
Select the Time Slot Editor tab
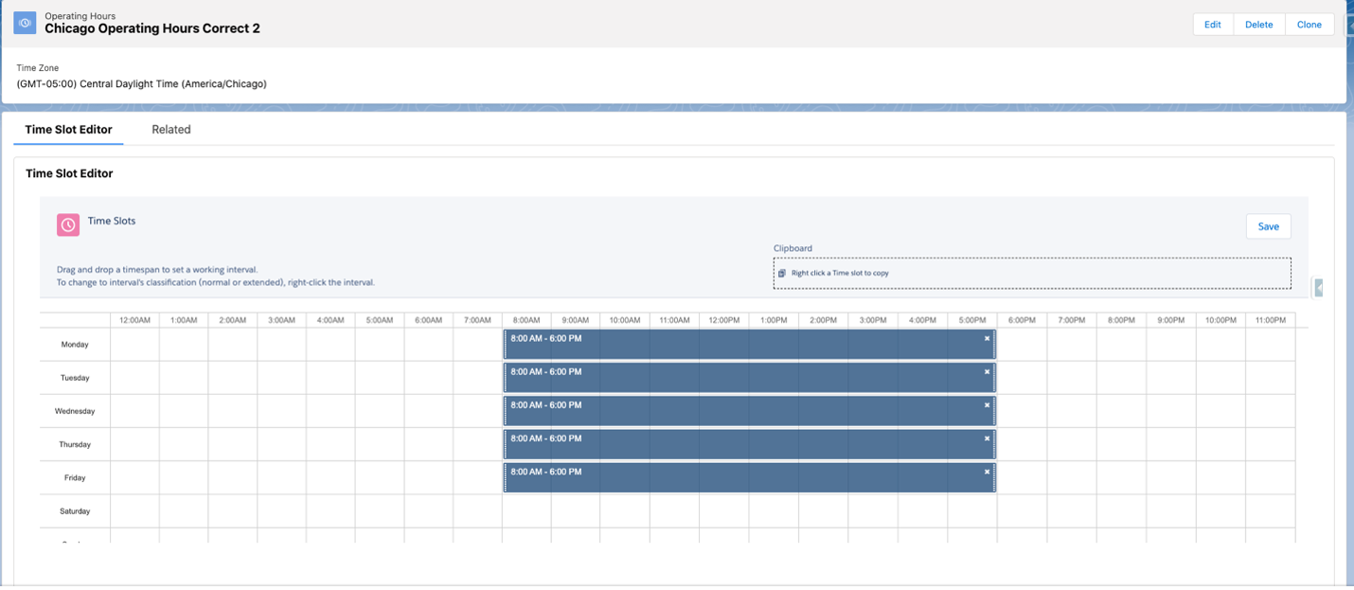(68, 130)
